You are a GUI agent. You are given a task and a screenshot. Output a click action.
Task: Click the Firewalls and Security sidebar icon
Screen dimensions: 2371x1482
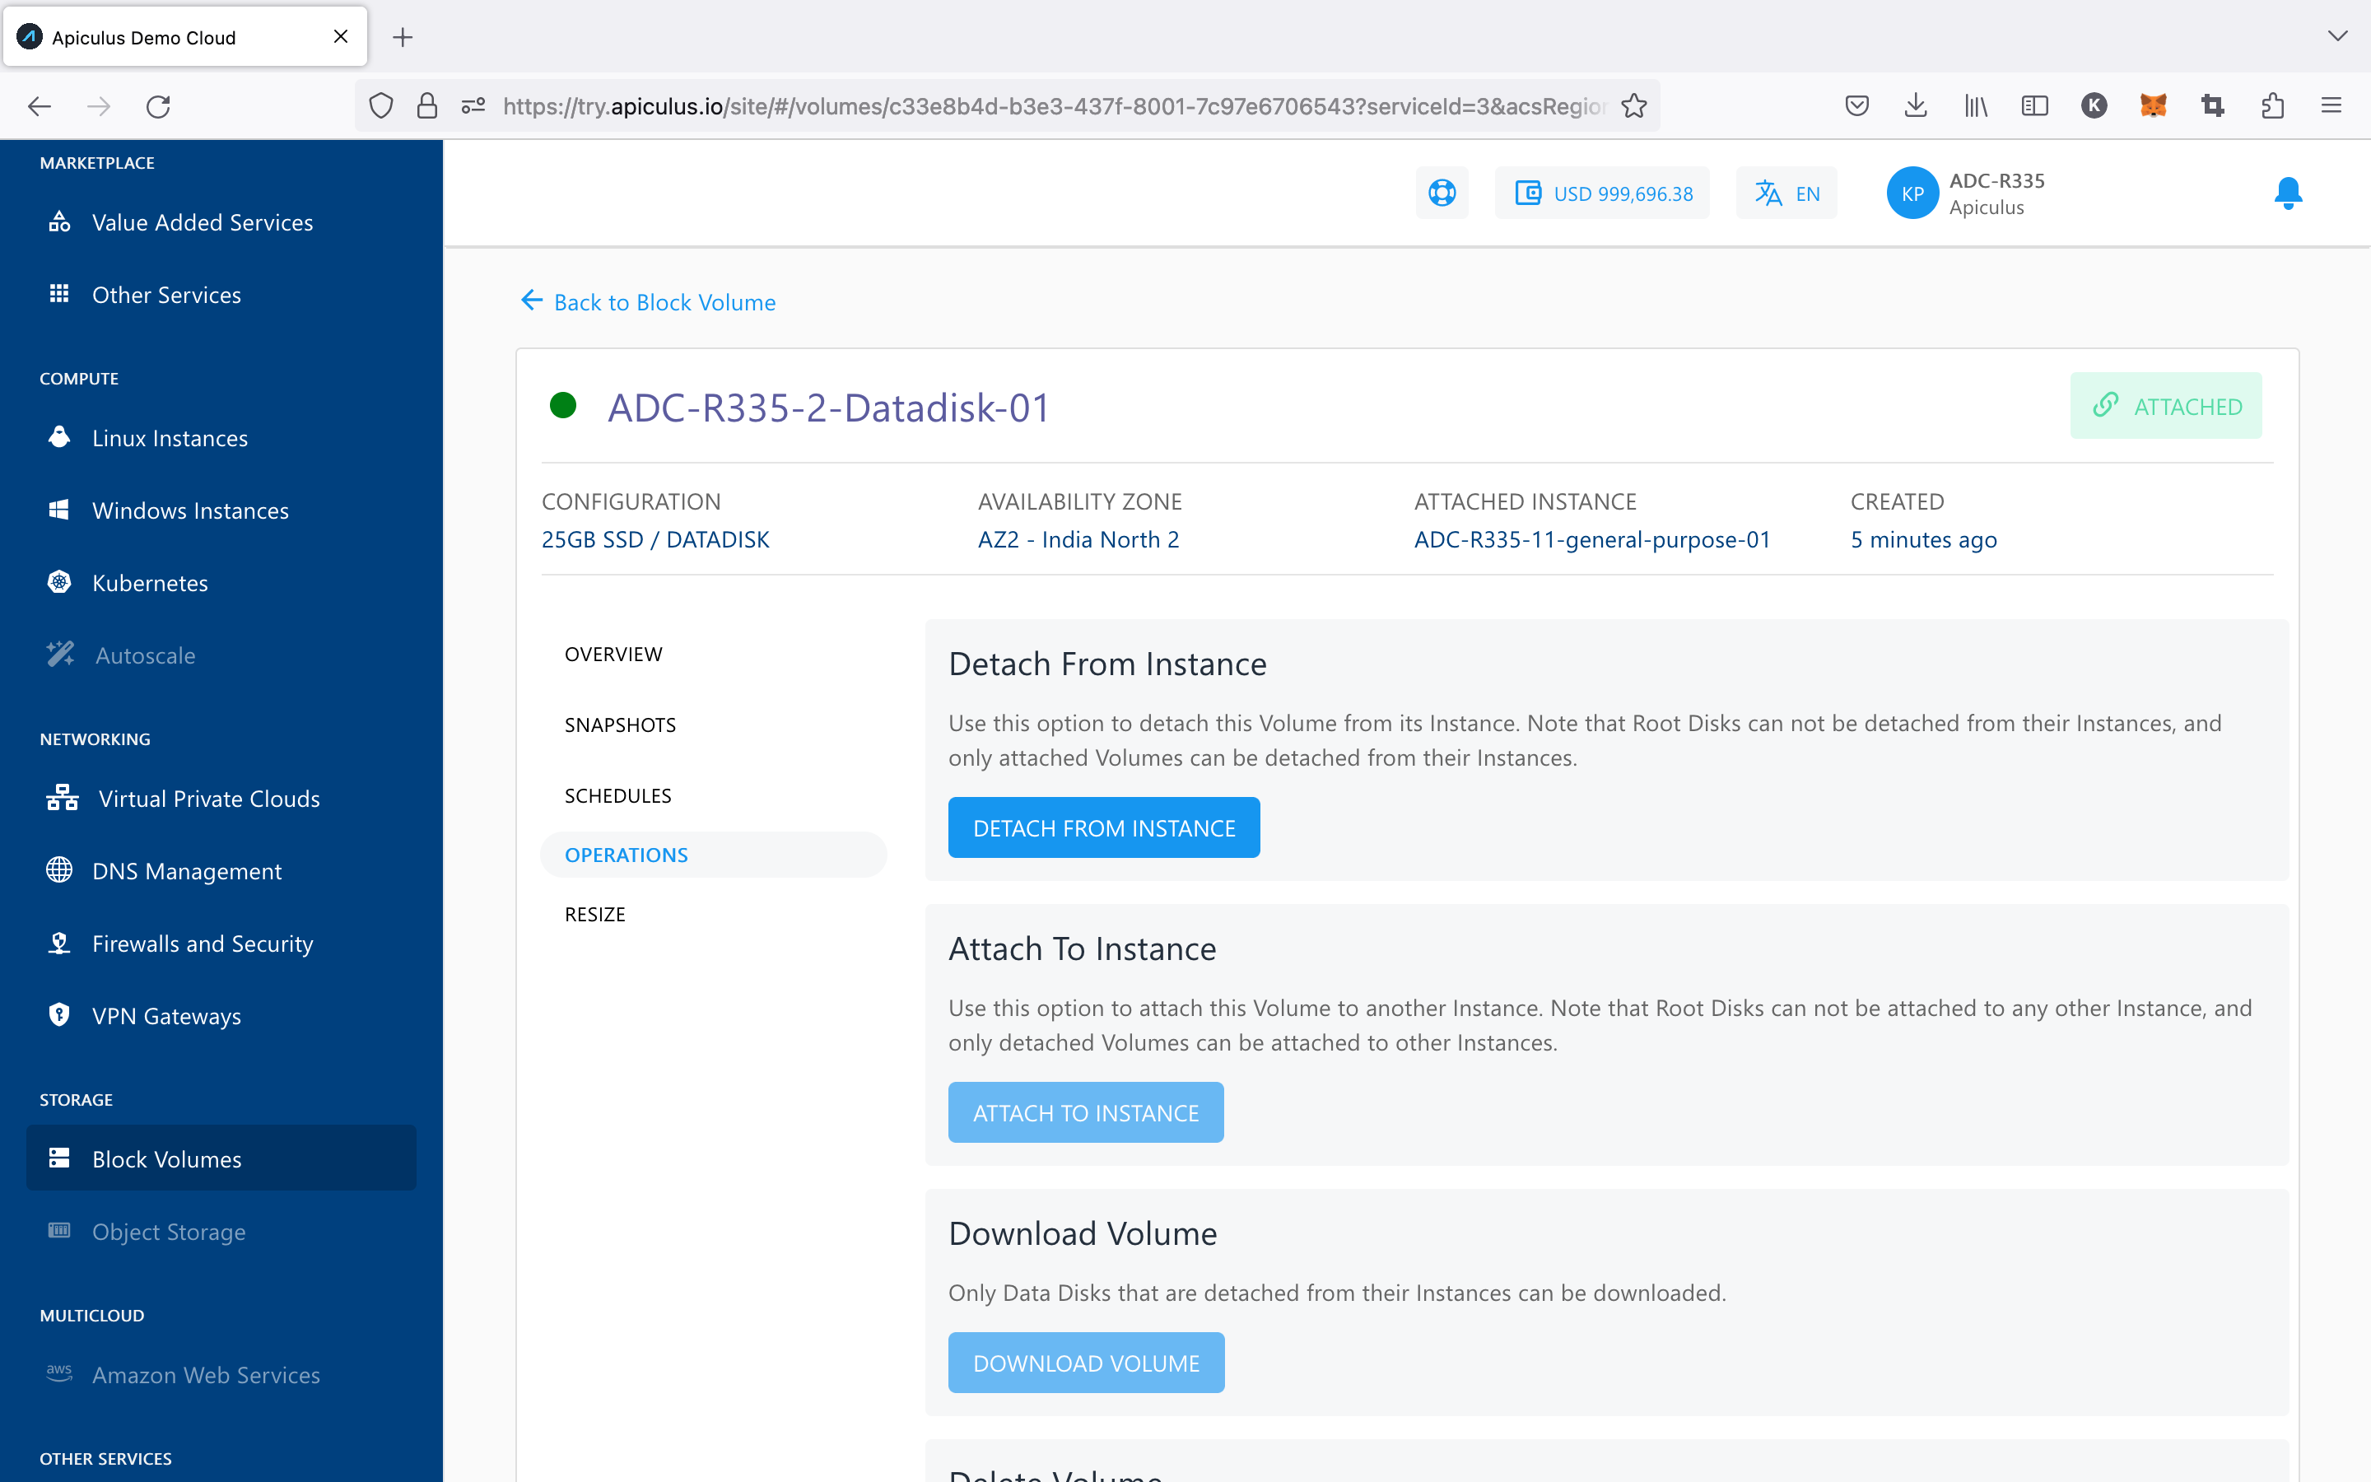pos(62,943)
